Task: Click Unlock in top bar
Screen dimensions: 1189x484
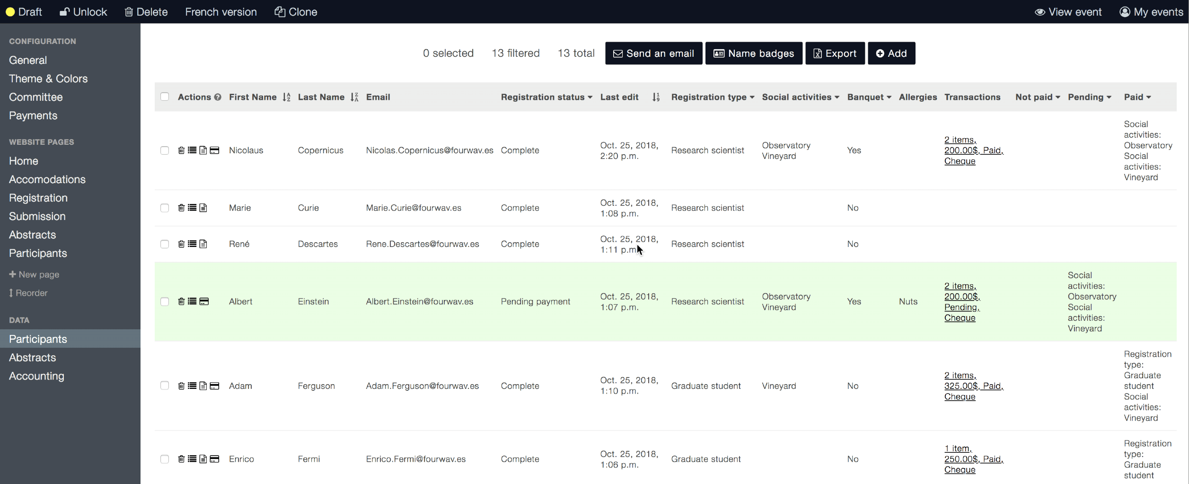Action: point(83,12)
